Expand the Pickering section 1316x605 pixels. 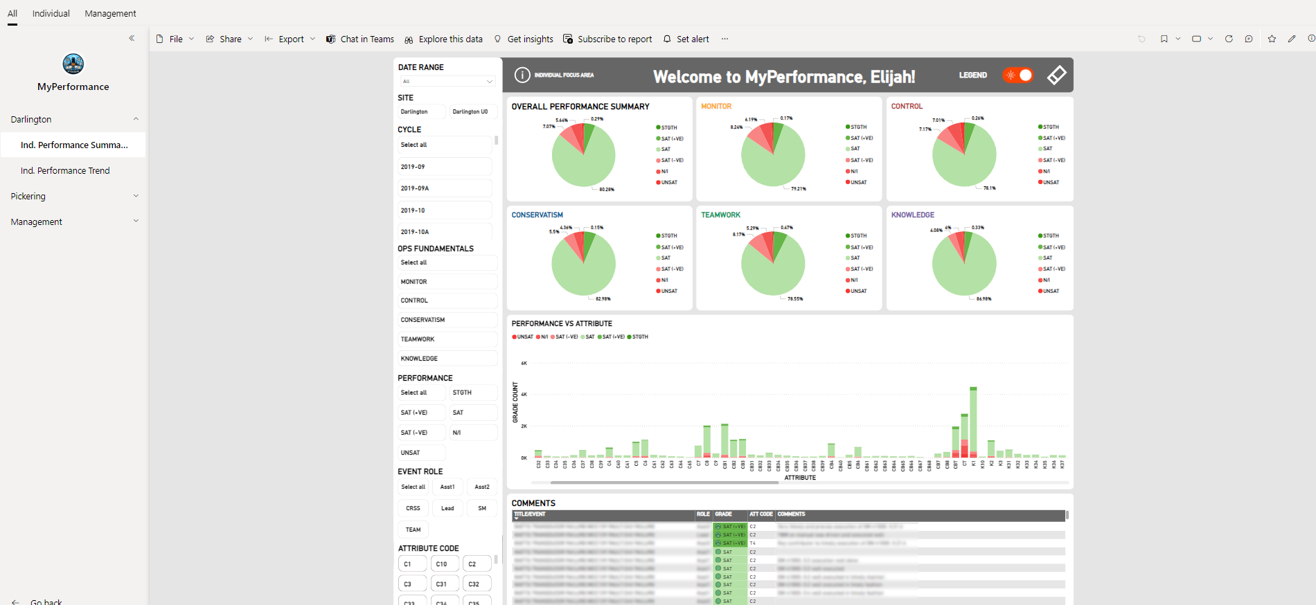[x=136, y=196]
